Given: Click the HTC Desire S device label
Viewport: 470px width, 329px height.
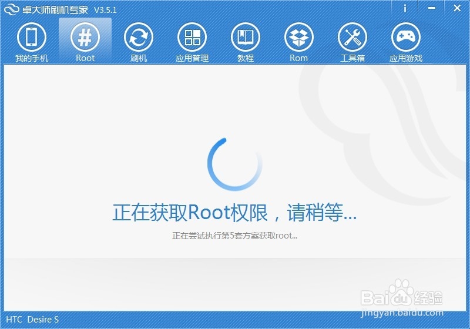Looking at the screenshot, I should click(32, 320).
